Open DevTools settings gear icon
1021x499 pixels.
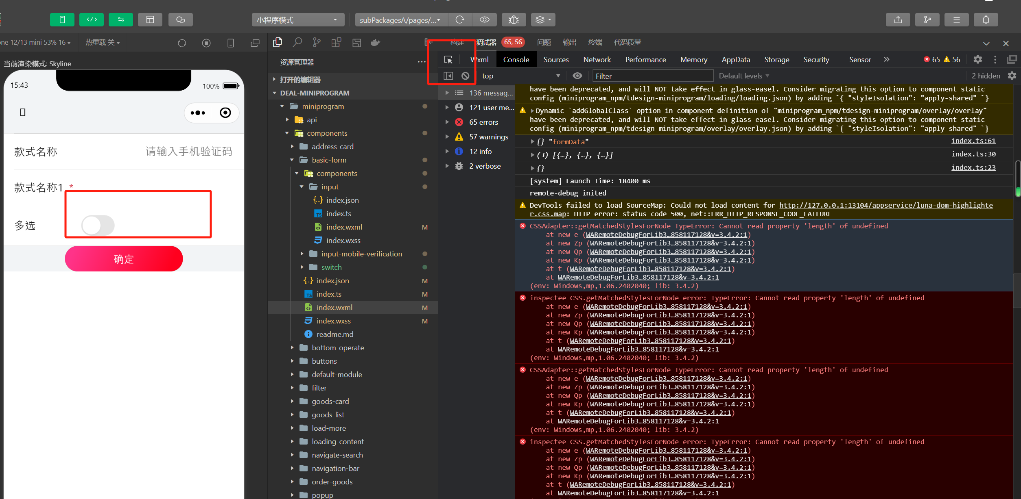coord(977,60)
